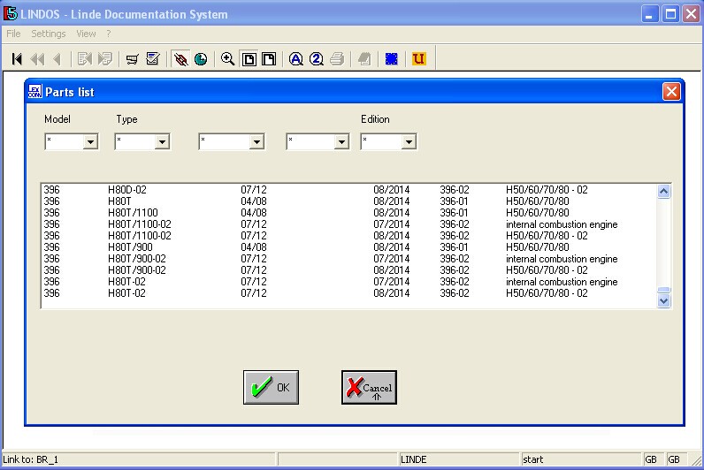Open the File menu

[13, 34]
